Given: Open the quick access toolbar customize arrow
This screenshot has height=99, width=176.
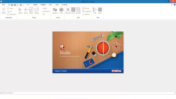Looking at the screenshot, I should tap(23, 5).
